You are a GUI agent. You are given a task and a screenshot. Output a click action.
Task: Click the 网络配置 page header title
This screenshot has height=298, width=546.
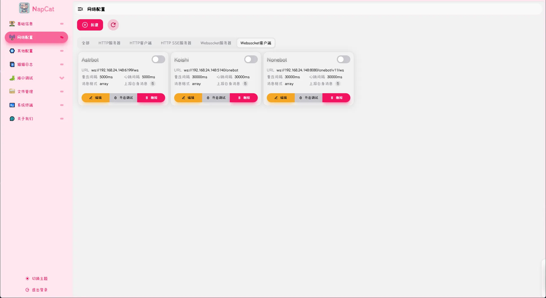[x=96, y=9]
